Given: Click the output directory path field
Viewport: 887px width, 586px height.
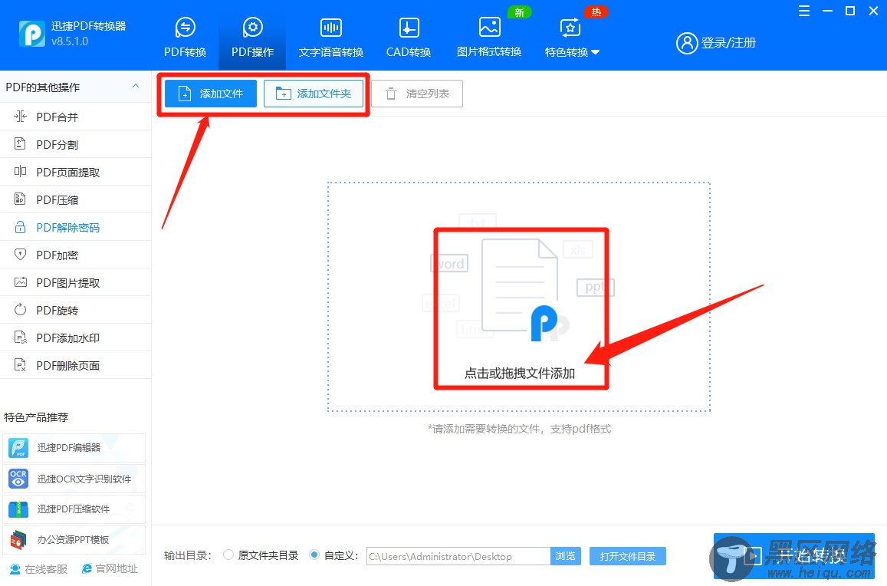Looking at the screenshot, I should [458, 556].
